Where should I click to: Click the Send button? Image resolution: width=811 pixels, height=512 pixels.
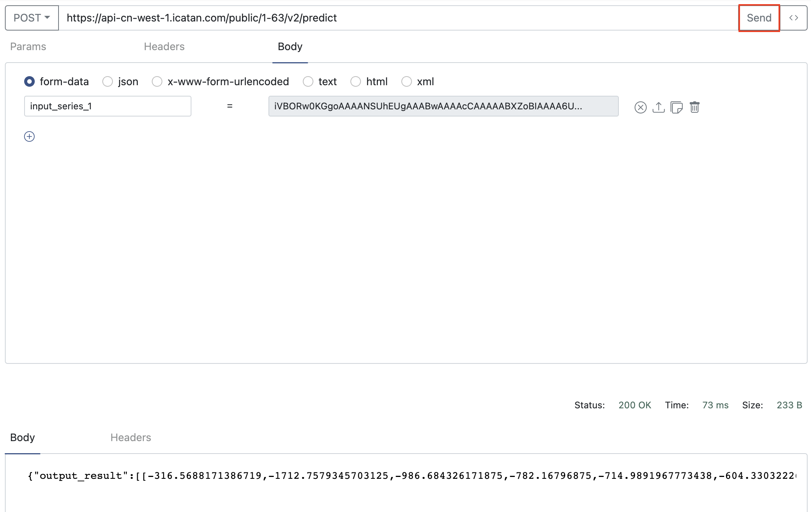(x=759, y=18)
